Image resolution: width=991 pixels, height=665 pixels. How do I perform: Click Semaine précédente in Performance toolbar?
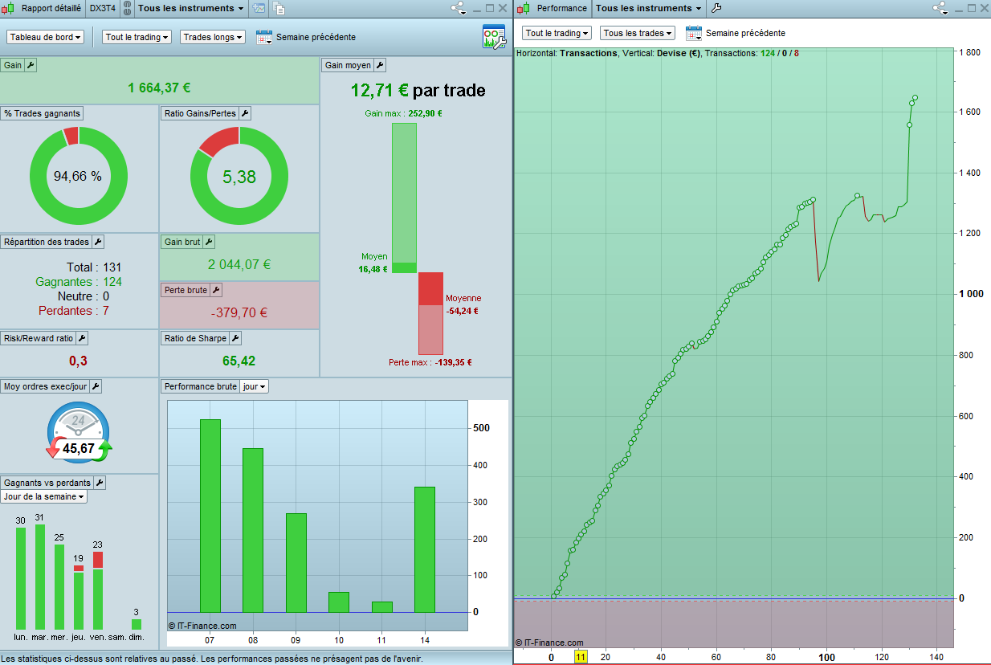coord(745,34)
